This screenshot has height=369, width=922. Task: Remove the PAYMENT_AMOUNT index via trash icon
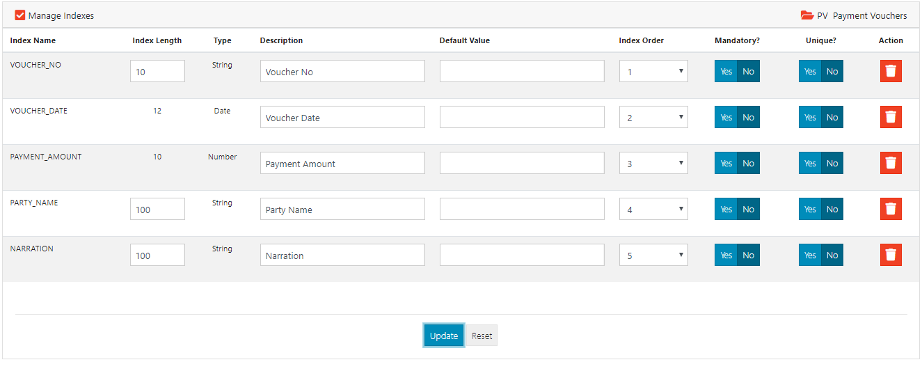point(890,163)
